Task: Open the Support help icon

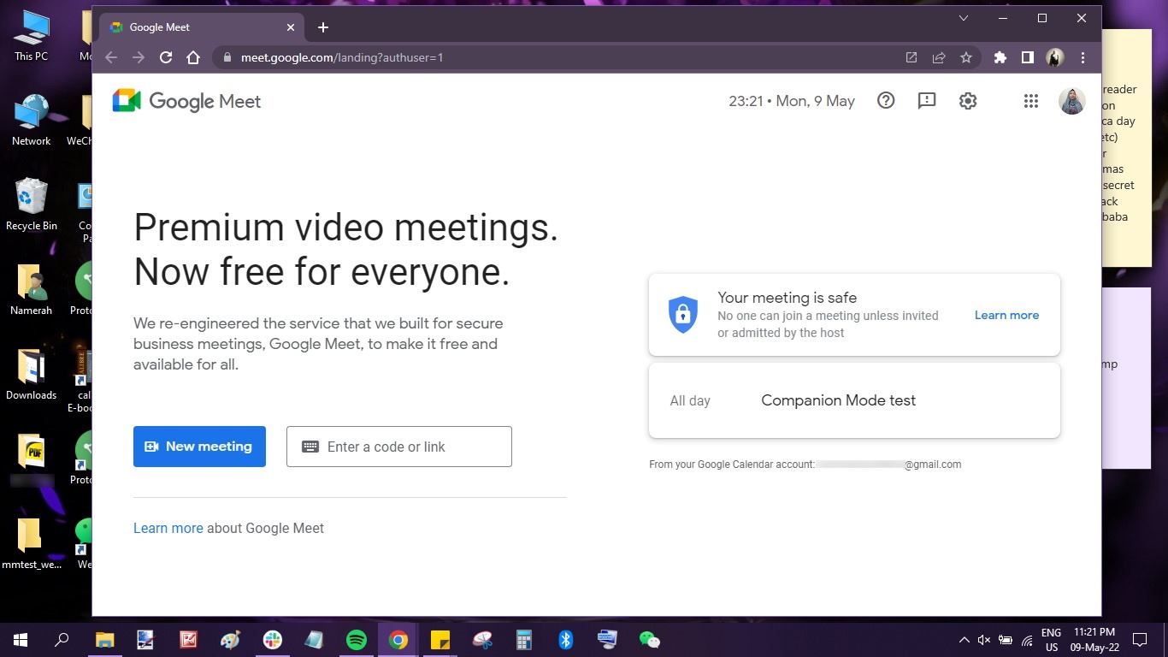Action: (x=886, y=101)
